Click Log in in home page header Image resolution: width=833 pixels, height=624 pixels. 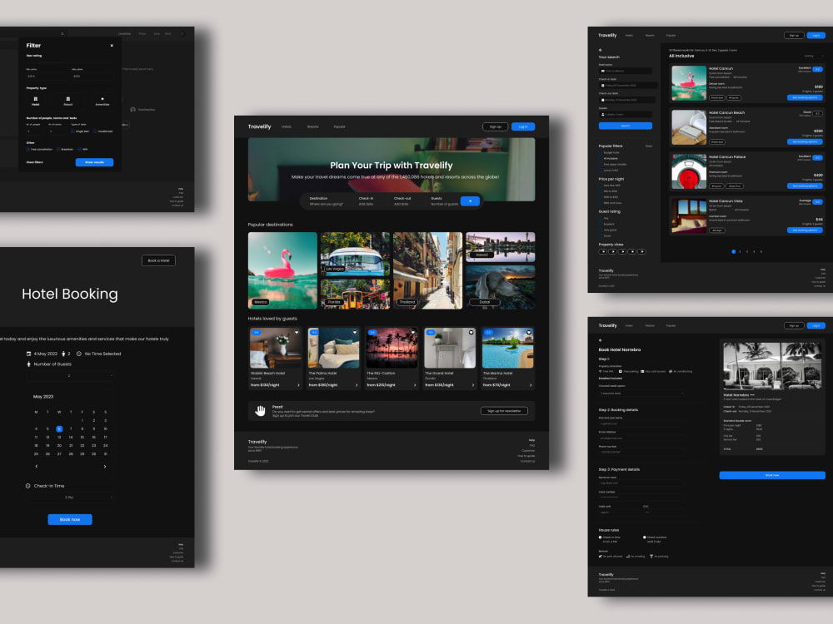pyautogui.click(x=523, y=126)
